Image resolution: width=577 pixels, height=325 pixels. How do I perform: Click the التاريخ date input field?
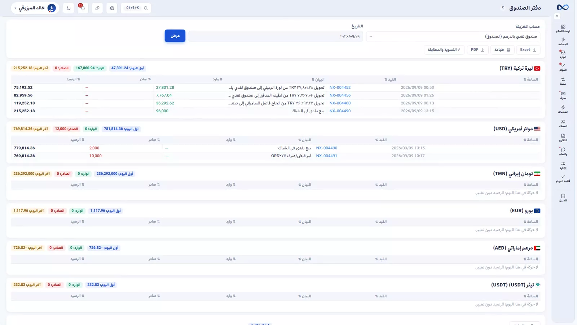click(276, 36)
